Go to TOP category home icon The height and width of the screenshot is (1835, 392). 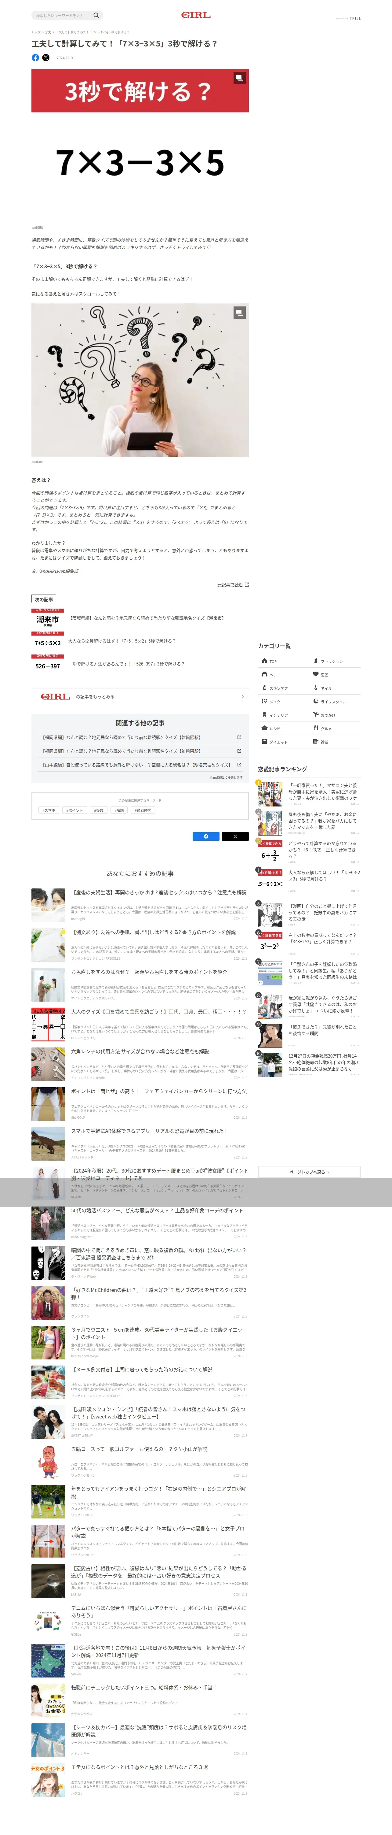tap(265, 661)
